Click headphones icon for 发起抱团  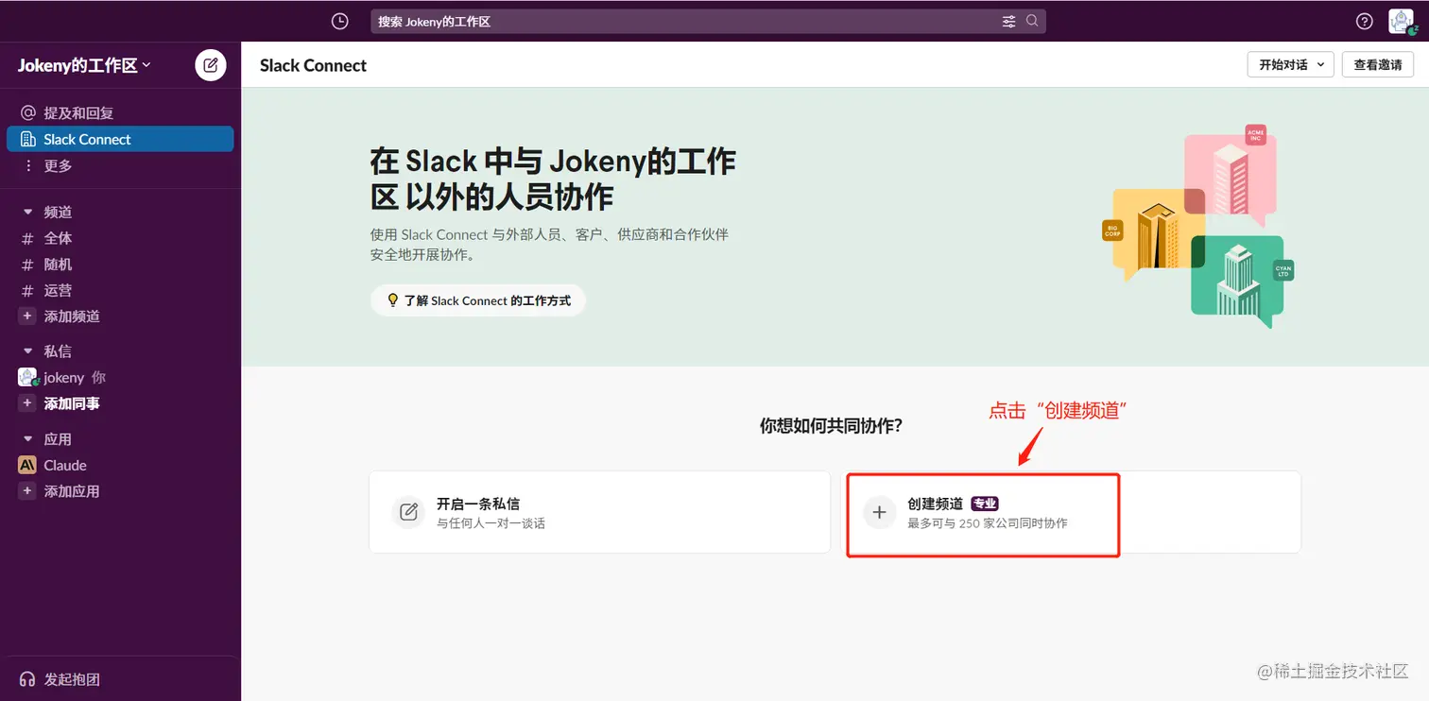(27, 679)
